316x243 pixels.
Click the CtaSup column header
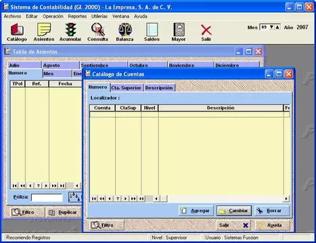(x=128, y=108)
